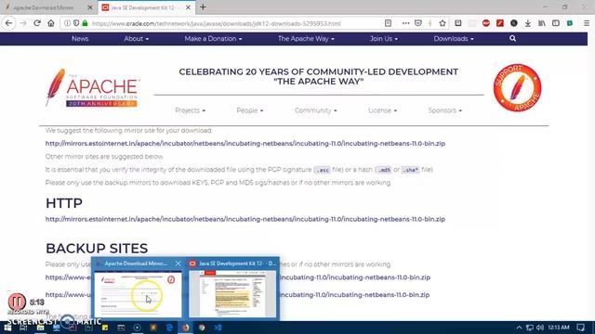Viewport: 595px width, 334px height.
Task: Show hidden system tray icons
Action: [x=519, y=328]
